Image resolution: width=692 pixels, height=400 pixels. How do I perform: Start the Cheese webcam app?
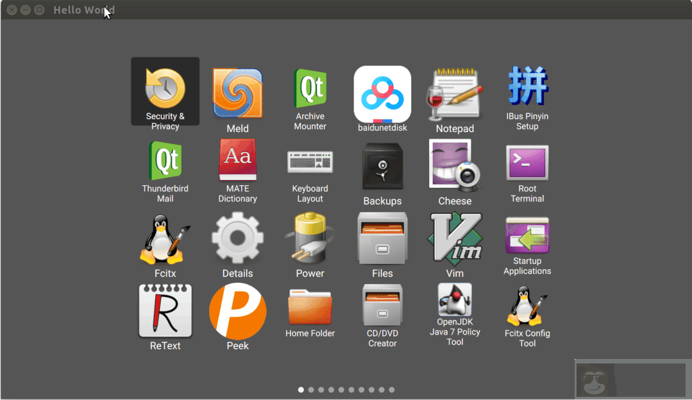coord(455,163)
